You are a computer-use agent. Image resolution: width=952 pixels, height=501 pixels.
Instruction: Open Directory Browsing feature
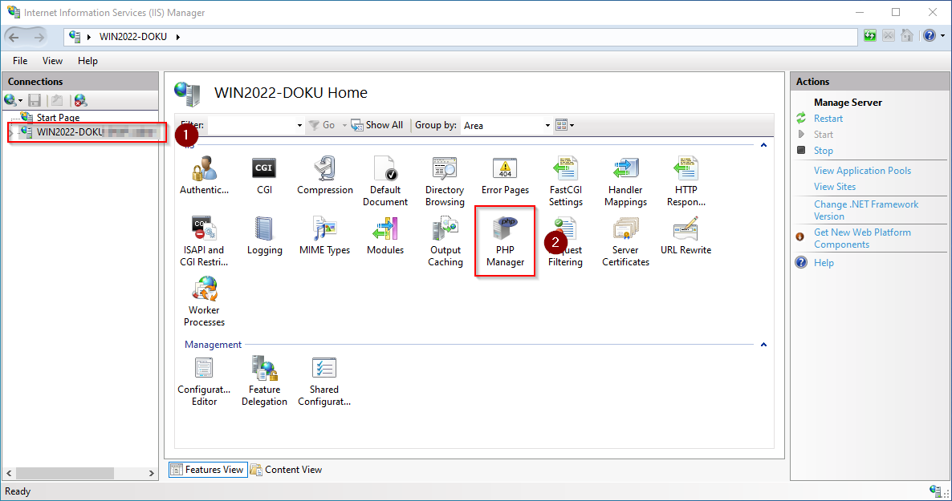point(445,181)
